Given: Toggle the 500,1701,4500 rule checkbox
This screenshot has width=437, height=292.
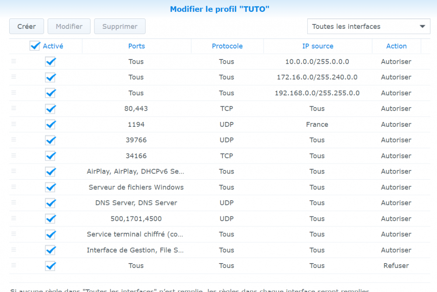Looking at the screenshot, I should [x=50, y=219].
